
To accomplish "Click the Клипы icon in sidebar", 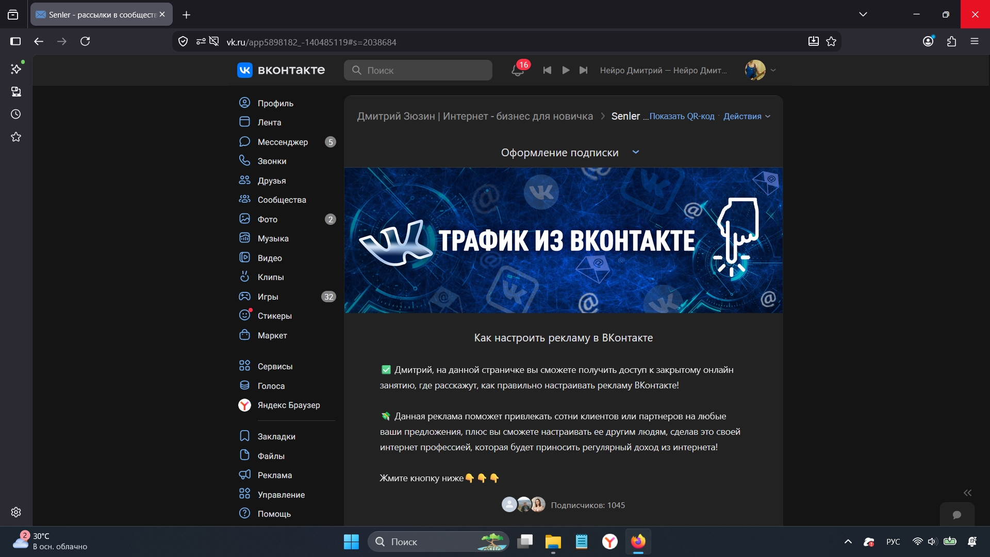I will (244, 276).
